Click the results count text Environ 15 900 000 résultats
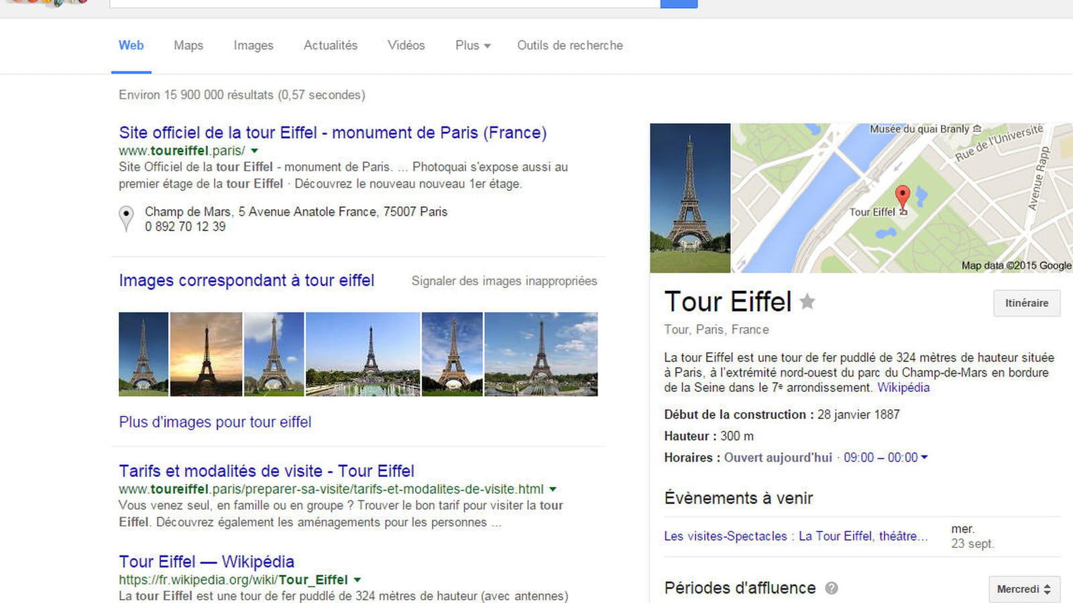1073x603 pixels. click(196, 94)
